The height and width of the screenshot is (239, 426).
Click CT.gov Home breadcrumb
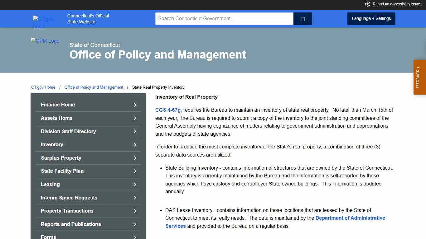[x=43, y=87]
